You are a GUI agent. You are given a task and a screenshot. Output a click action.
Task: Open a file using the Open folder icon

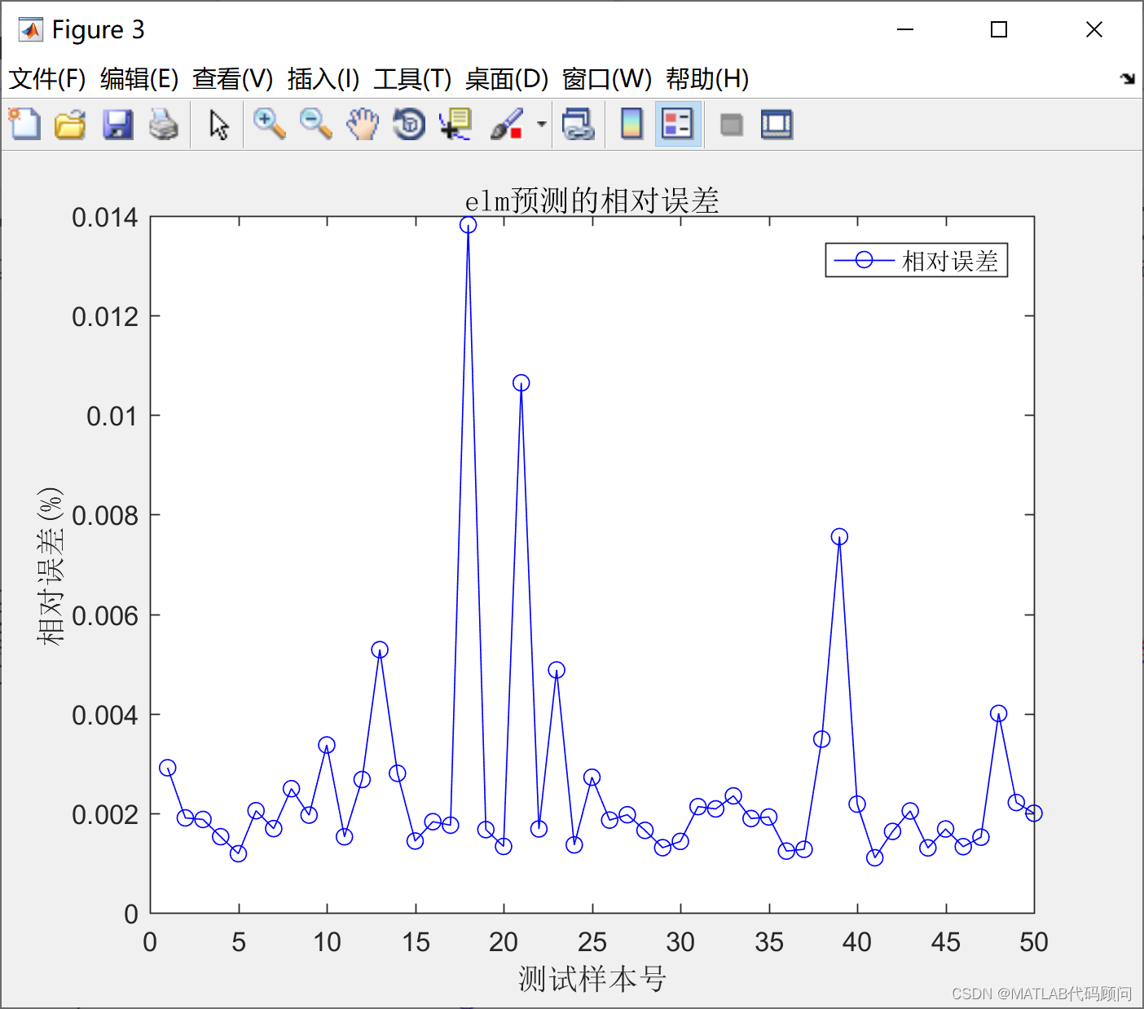click(x=71, y=124)
